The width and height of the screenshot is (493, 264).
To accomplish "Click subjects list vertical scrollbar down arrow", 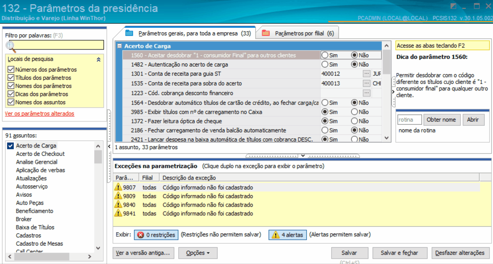I will point(98,248).
